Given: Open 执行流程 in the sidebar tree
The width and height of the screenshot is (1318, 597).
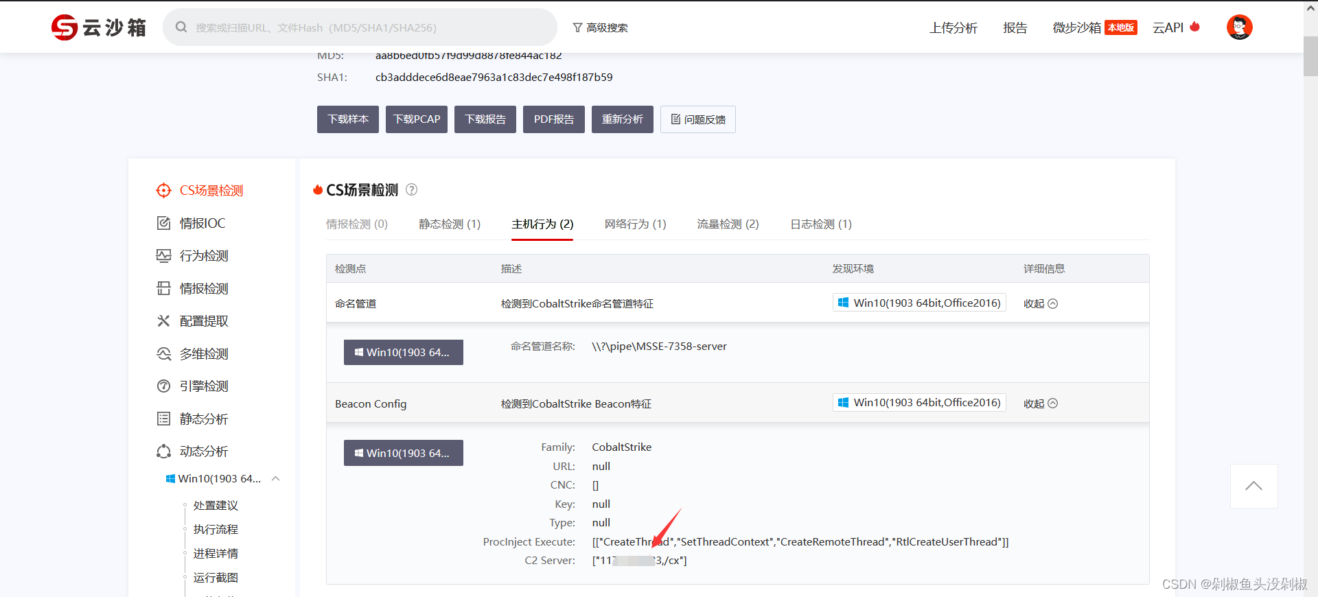Looking at the screenshot, I should 216,530.
